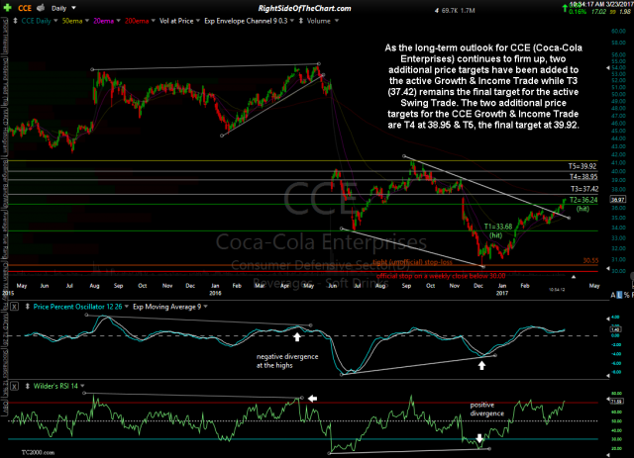Click the RightSideOfTheChart.com header
634x458 pixels.
304,8
